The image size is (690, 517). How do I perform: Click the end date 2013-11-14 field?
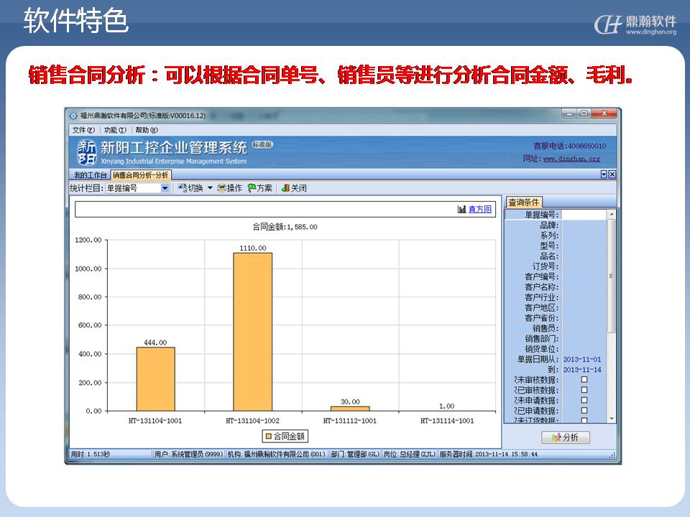(x=584, y=370)
